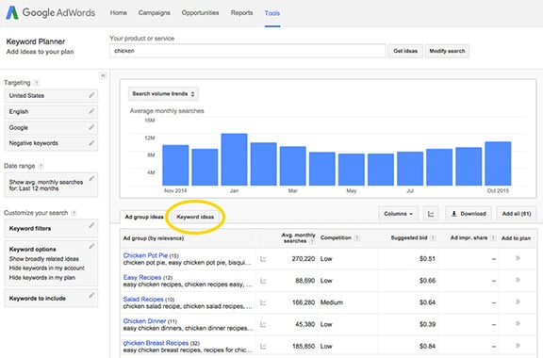Open the Reports menu

(241, 13)
